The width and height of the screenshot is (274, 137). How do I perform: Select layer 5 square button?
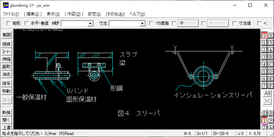[x=264, y=71]
